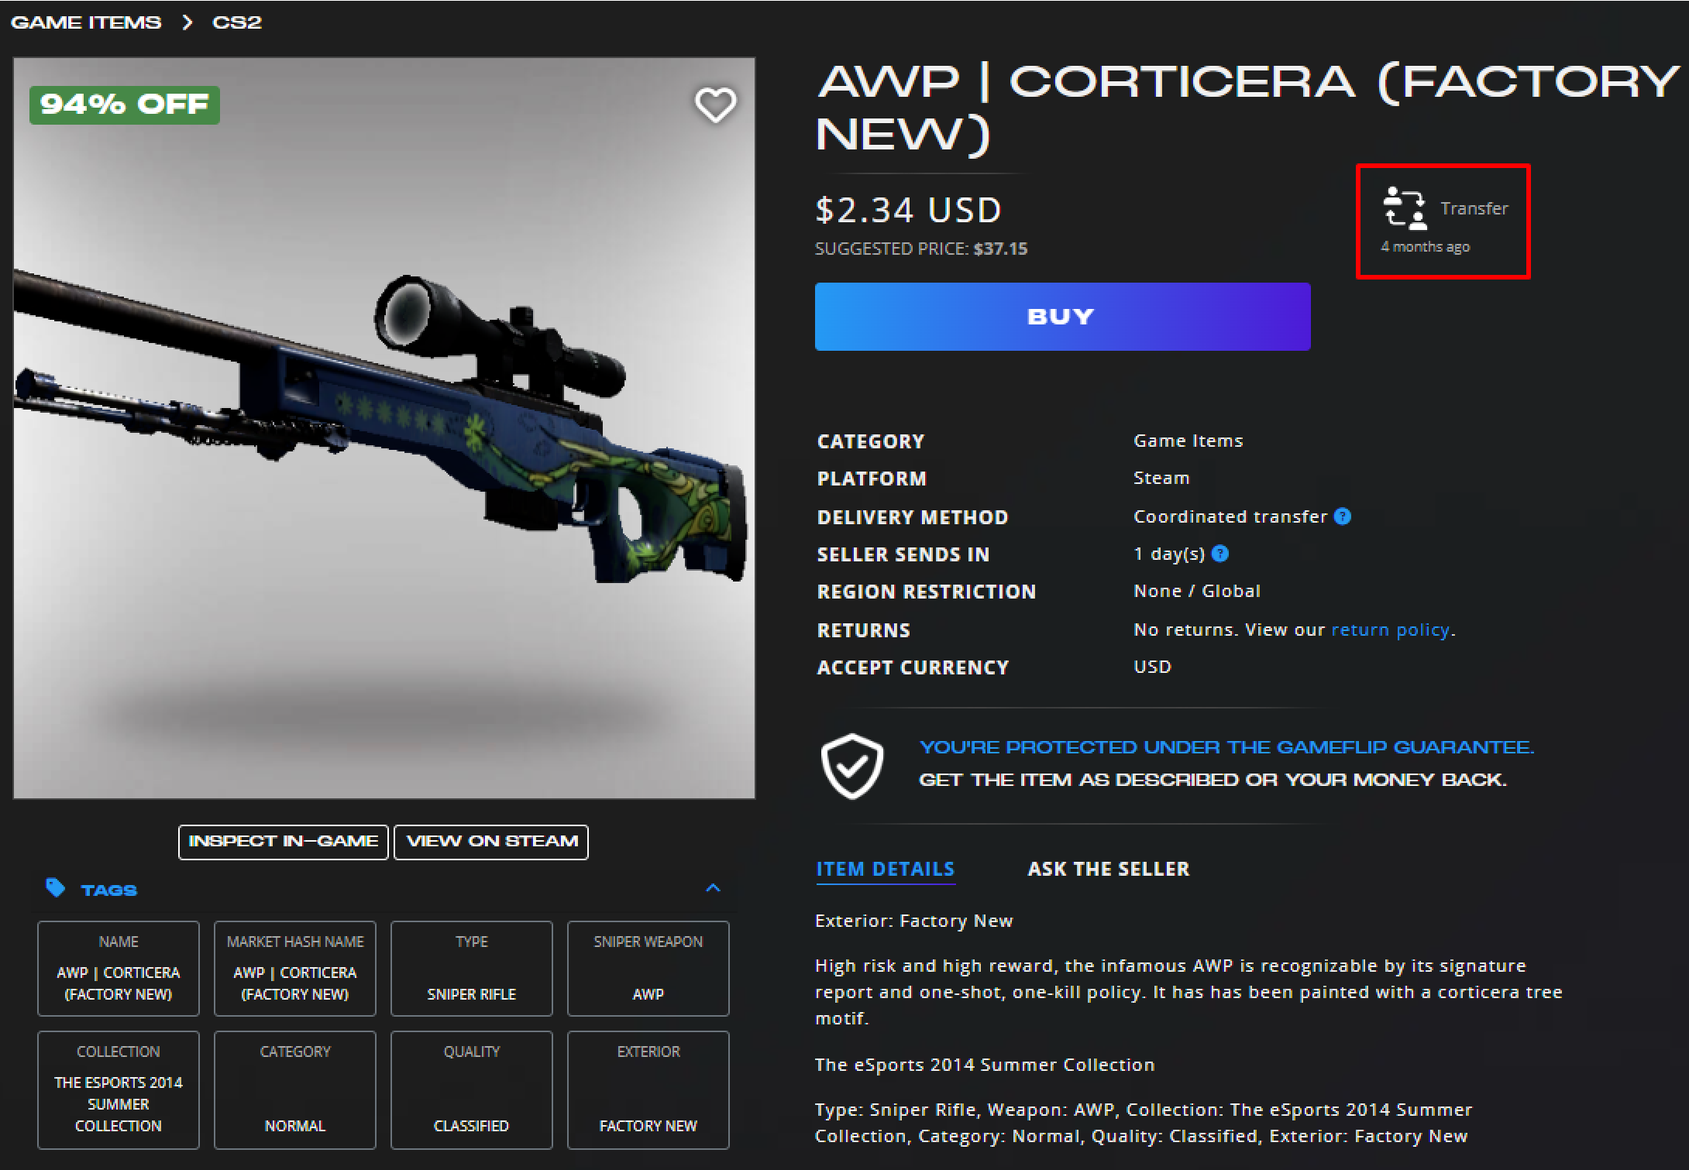1689x1170 pixels.
Task: Open the return policy link
Action: click(1390, 630)
